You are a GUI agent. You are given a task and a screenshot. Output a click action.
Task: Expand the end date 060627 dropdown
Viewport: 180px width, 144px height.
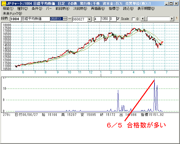(x=89, y=19)
